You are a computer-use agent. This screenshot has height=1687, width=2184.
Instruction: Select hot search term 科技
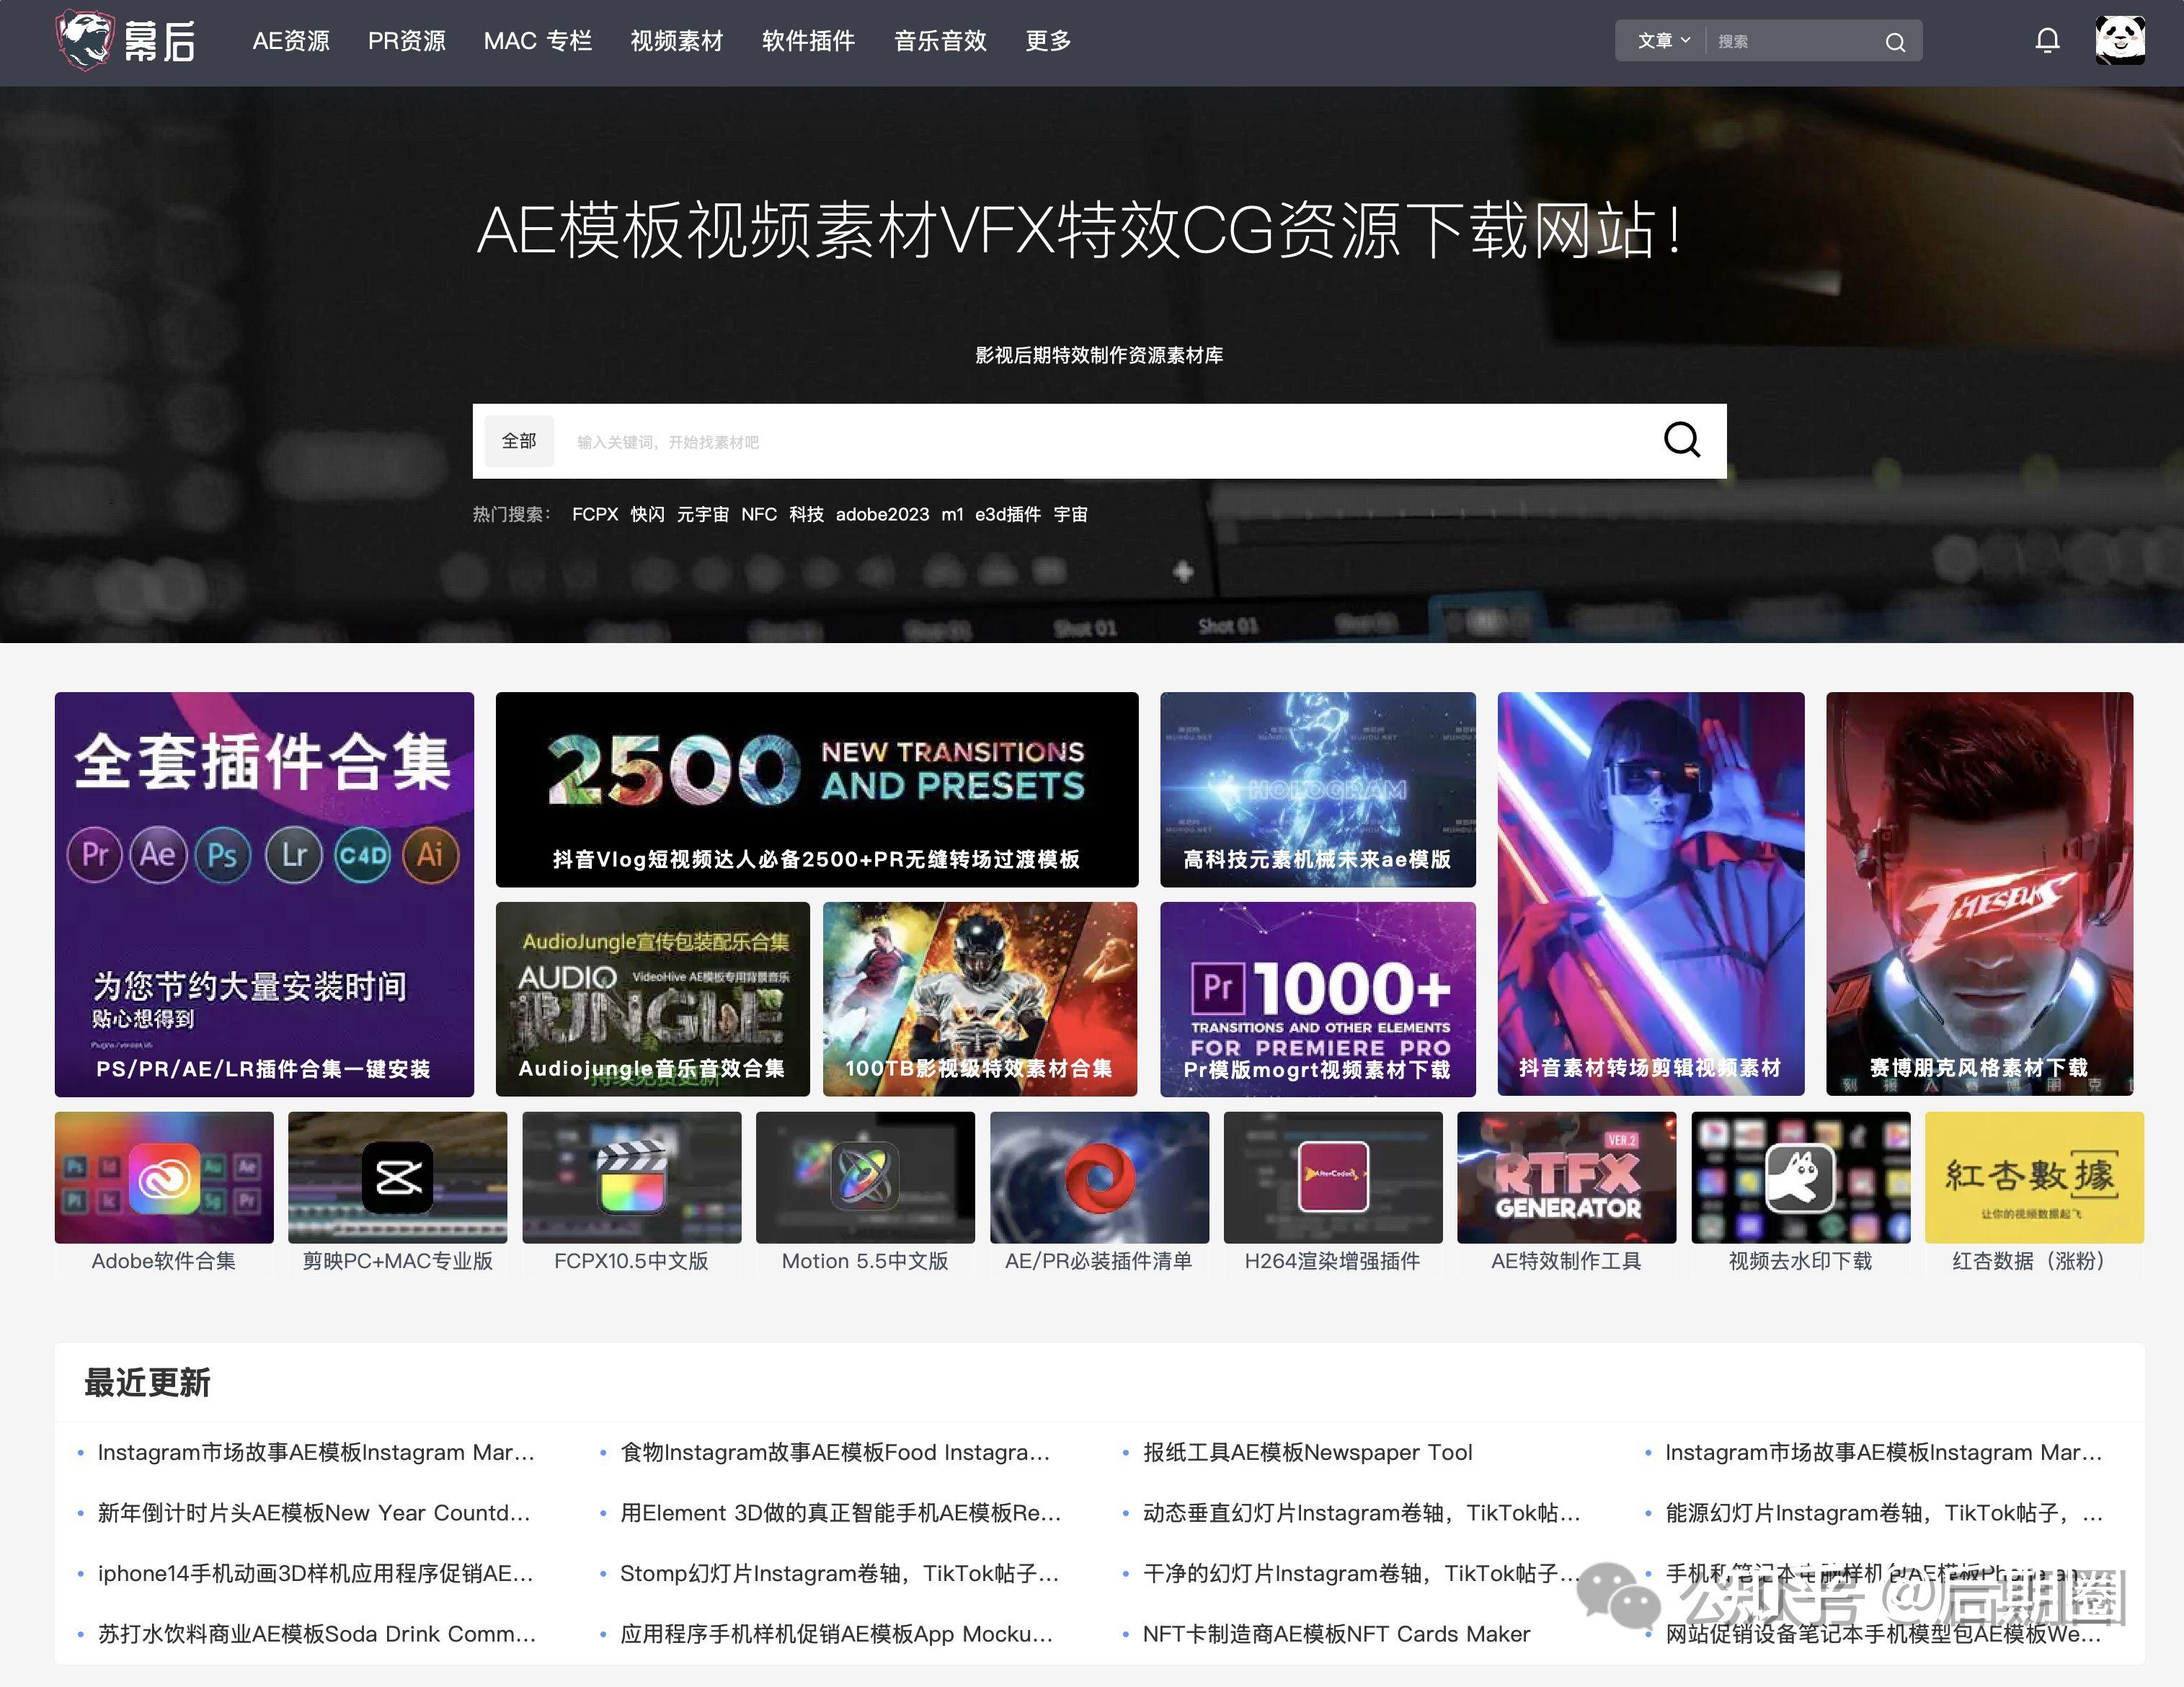tap(806, 514)
